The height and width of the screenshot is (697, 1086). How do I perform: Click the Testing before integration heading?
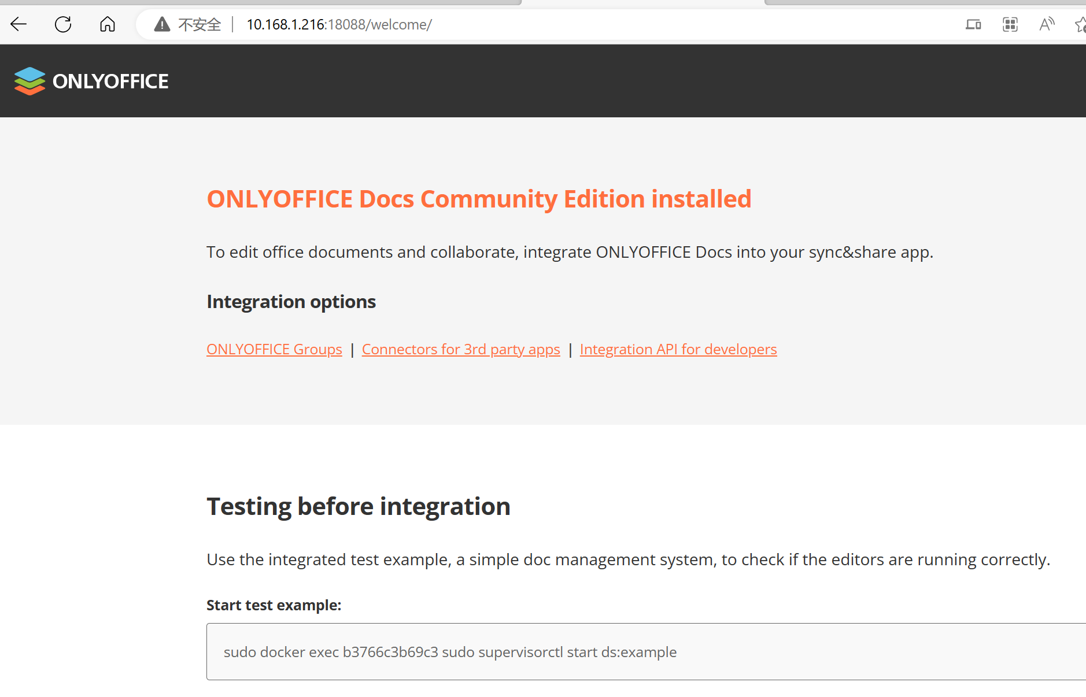pos(358,506)
